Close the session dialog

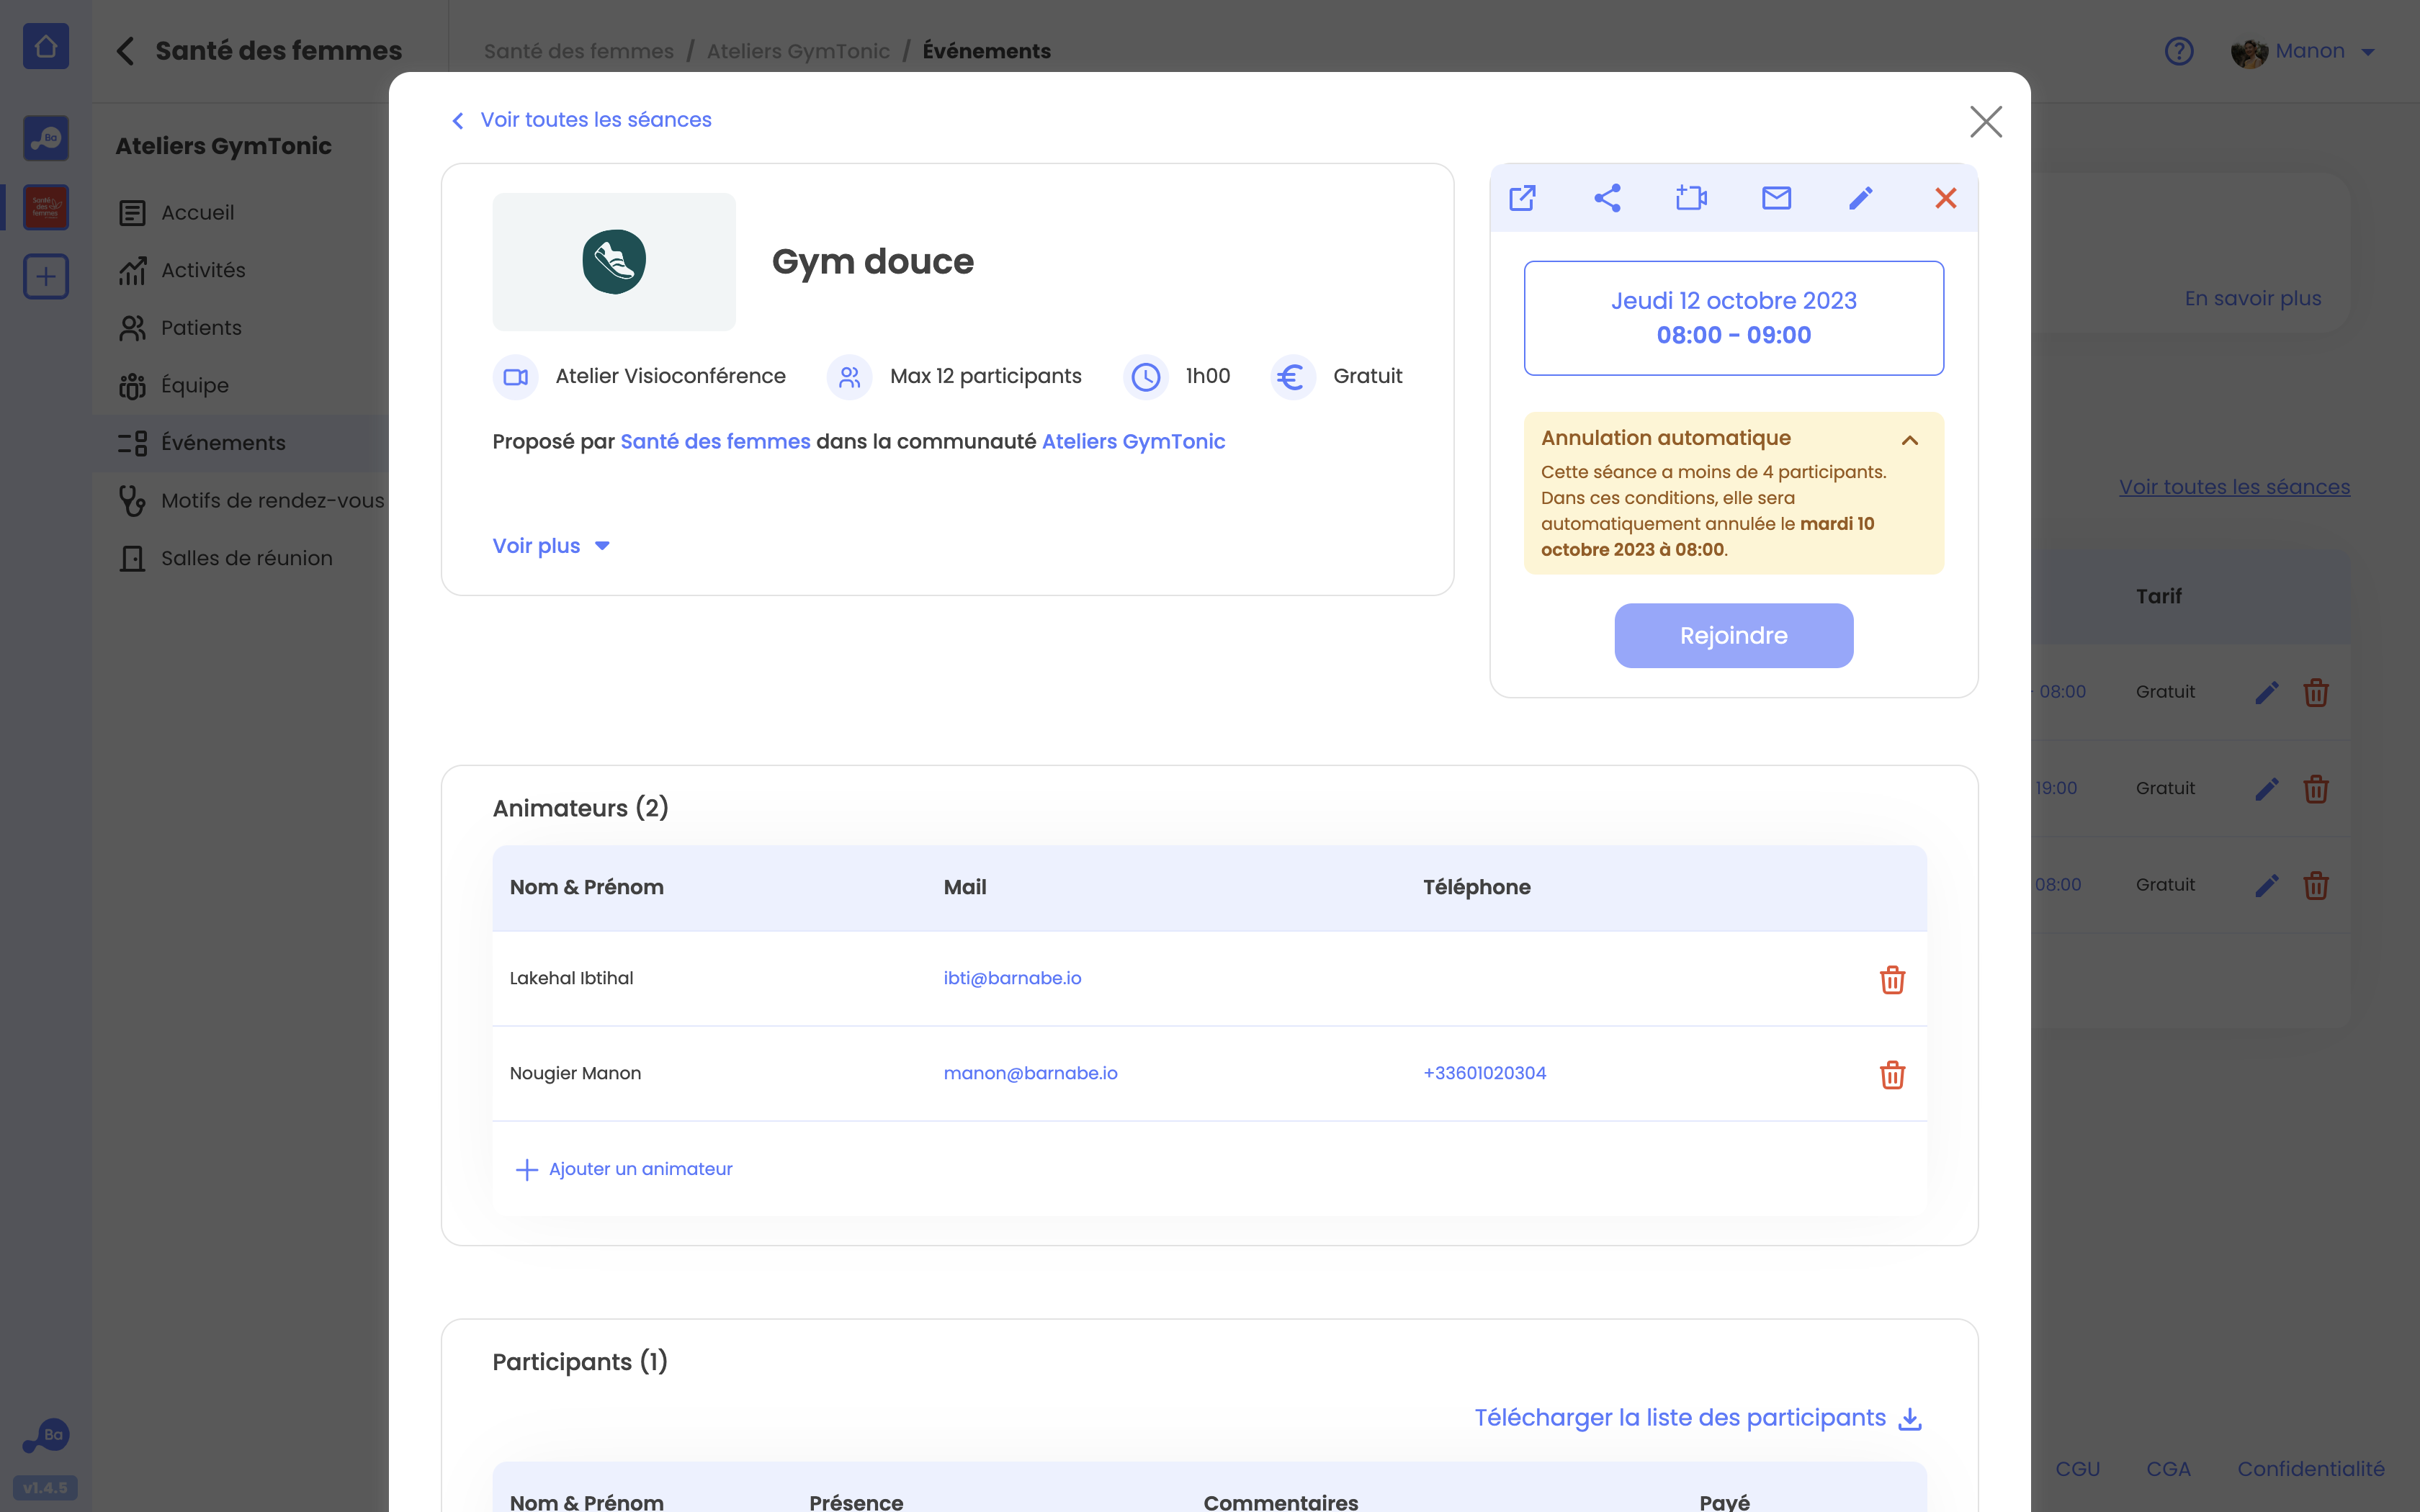(x=1985, y=122)
